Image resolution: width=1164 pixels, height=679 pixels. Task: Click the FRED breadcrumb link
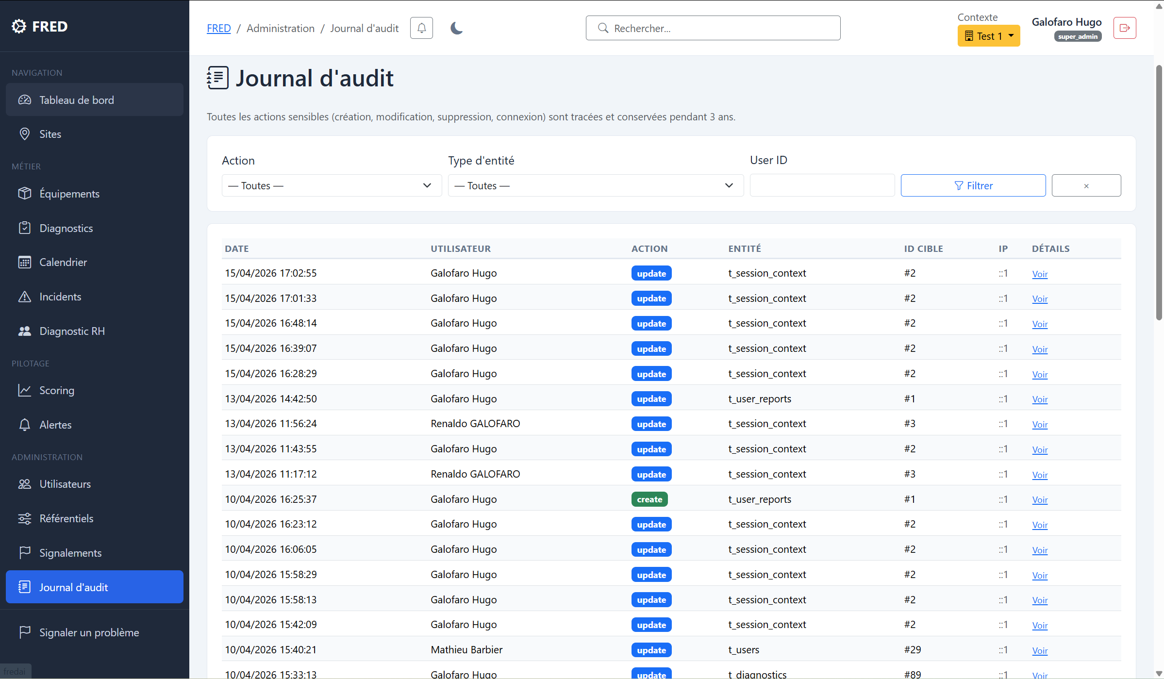218,28
